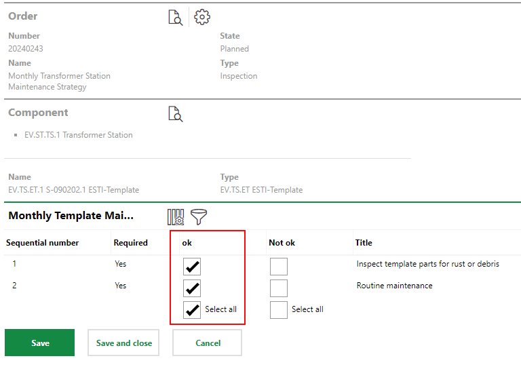Image resolution: width=521 pixels, height=367 pixels.
Task: Toggle ok Select all checkbox
Action: click(192, 310)
